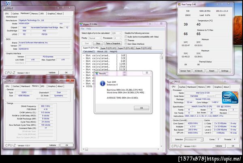Click the desktop icon above the CPU-Z window

click(x=8, y=3)
